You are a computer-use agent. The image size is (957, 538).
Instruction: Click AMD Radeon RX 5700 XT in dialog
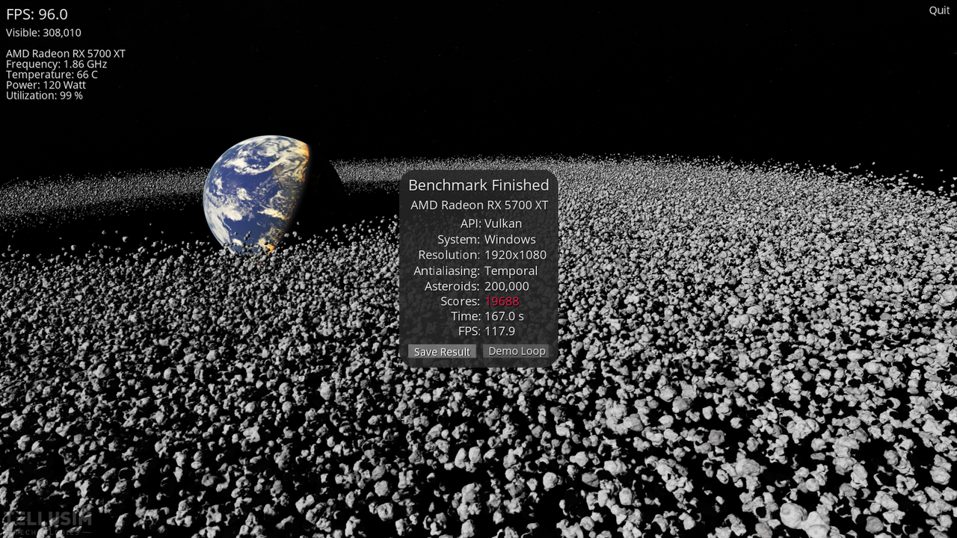pos(479,205)
